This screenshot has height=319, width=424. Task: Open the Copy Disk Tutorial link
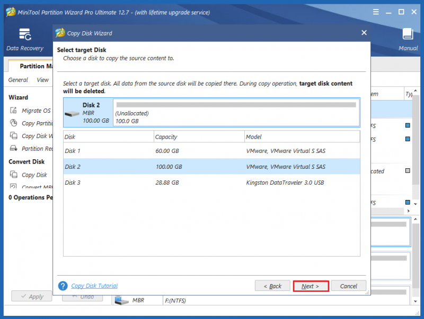pos(94,286)
